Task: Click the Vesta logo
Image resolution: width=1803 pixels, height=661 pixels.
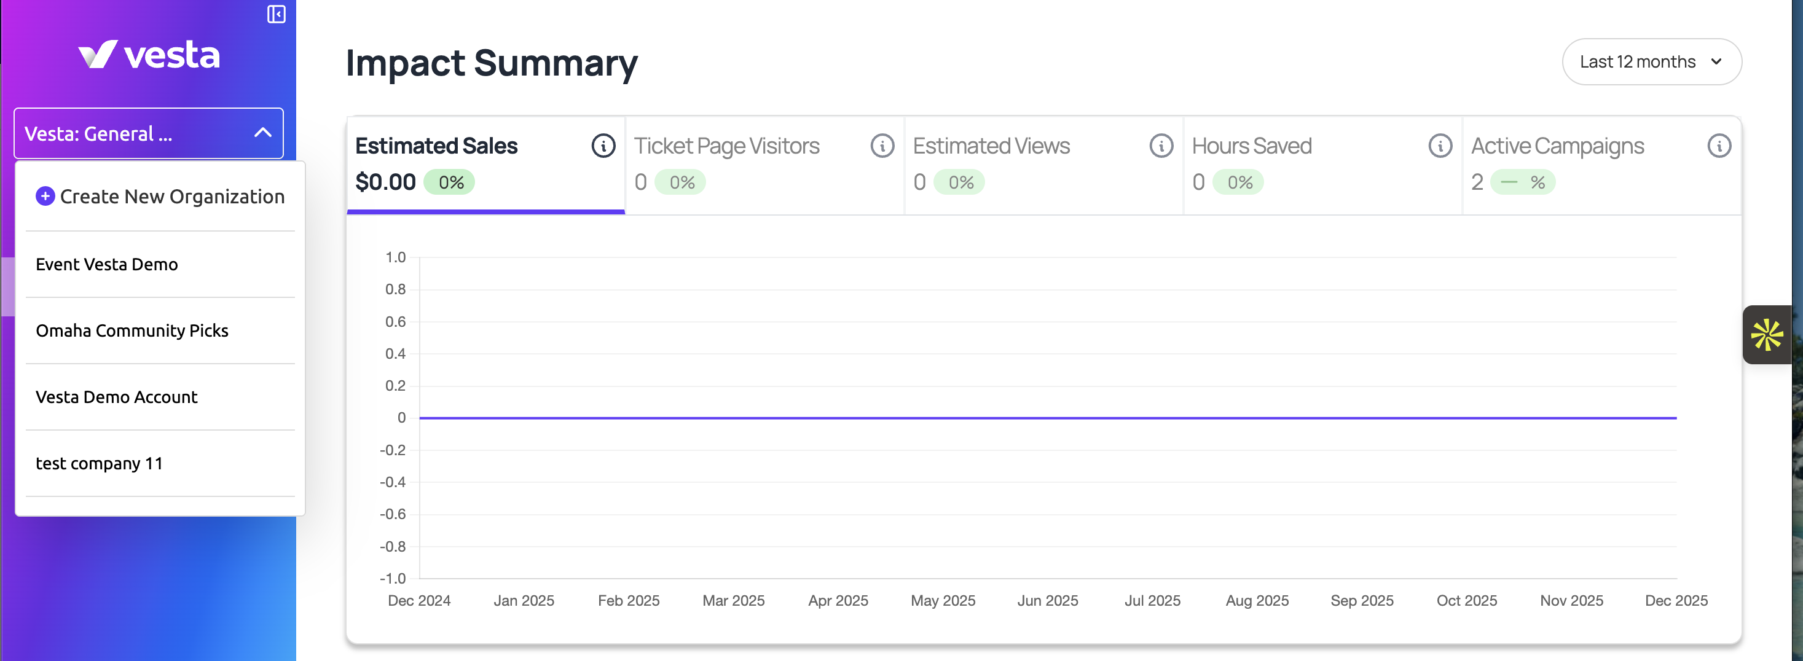Action: (148, 55)
